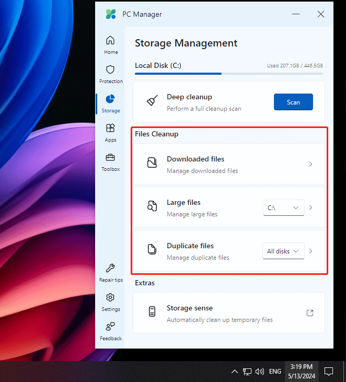Open the Apps section in the sidebar
The image size is (346, 382).
(x=110, y=133)
